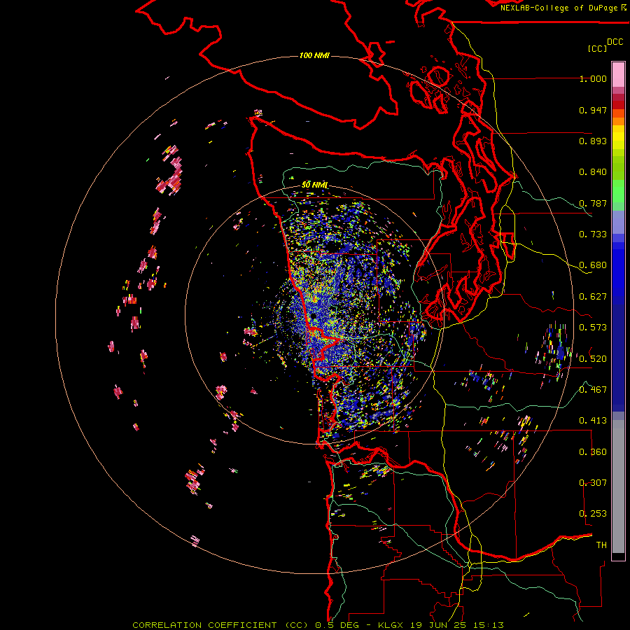Click the 1.000 color scale value
Viewport: 630px width, 630px height.
[x=593, y=78]
